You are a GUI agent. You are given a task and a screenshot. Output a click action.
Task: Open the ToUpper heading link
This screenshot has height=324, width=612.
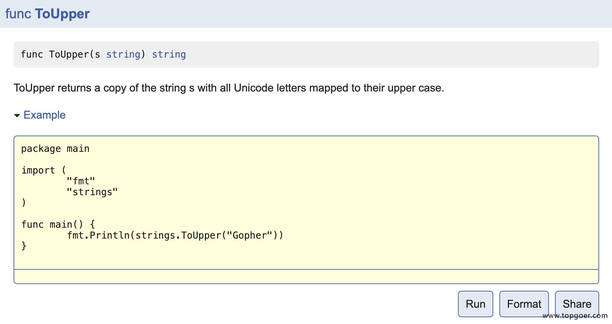(62, 14)
